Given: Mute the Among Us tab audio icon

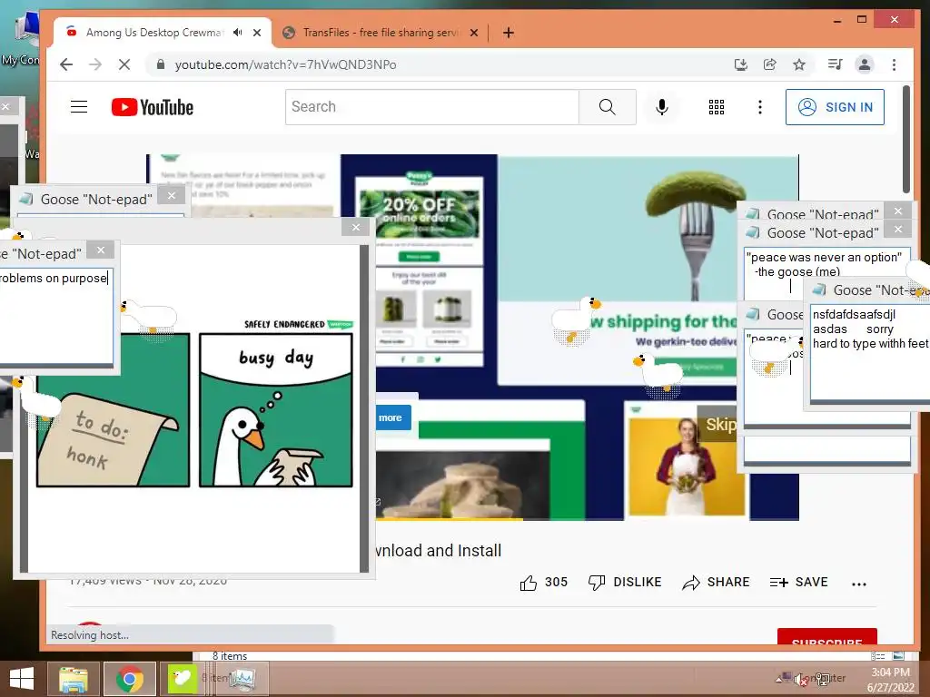Looking at the screenshot, I should (x=238, y=33).
